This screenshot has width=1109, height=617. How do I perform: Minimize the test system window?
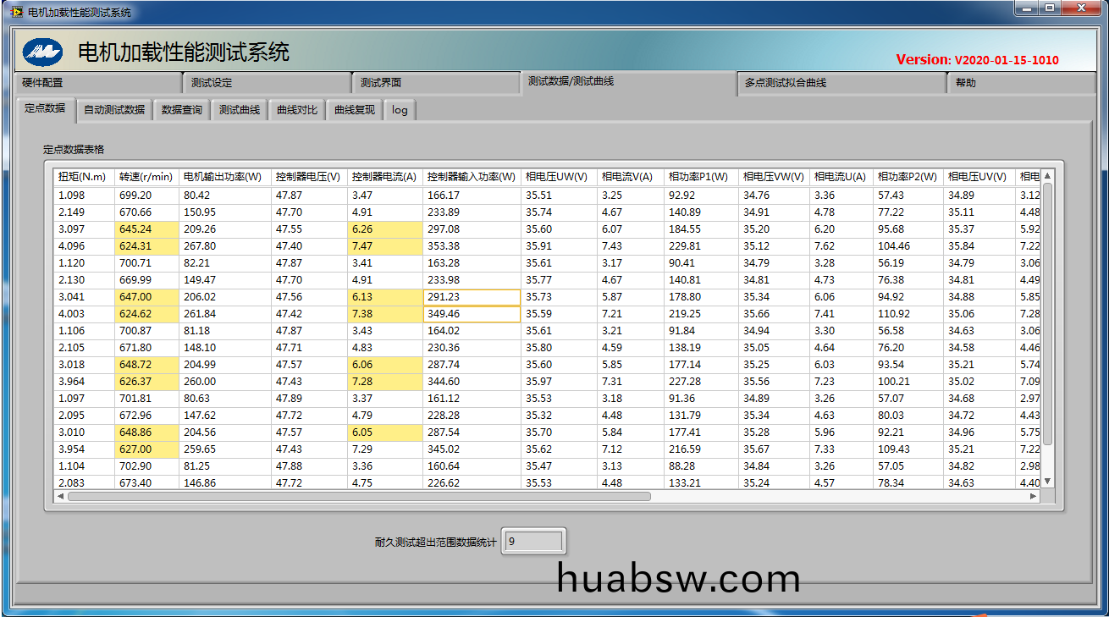[1027, 8]
